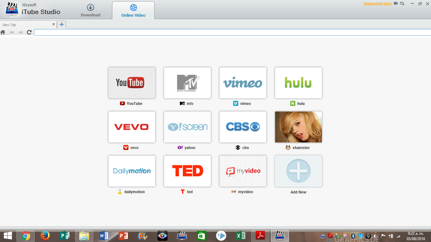Open the TED logo tile
The image size is (431, 242).
click(x=187, y=171)
